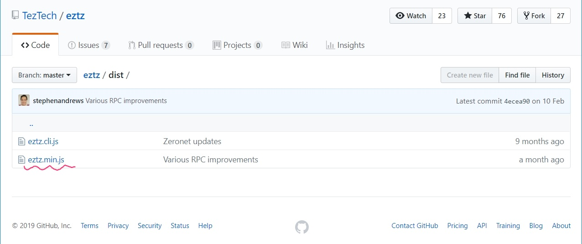The height and width of the screenshot is (244, 582).
Task: Open the Security footer link
Action: click(x=150, y=226)
